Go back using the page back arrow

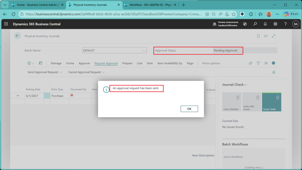click(17, 36)
